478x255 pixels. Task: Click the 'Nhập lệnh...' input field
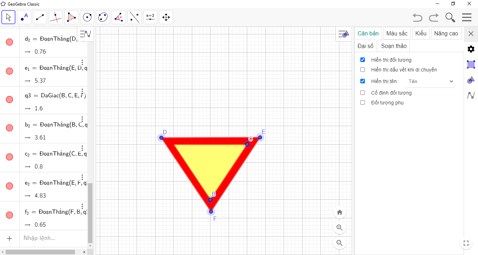click(x=53, y=238)
